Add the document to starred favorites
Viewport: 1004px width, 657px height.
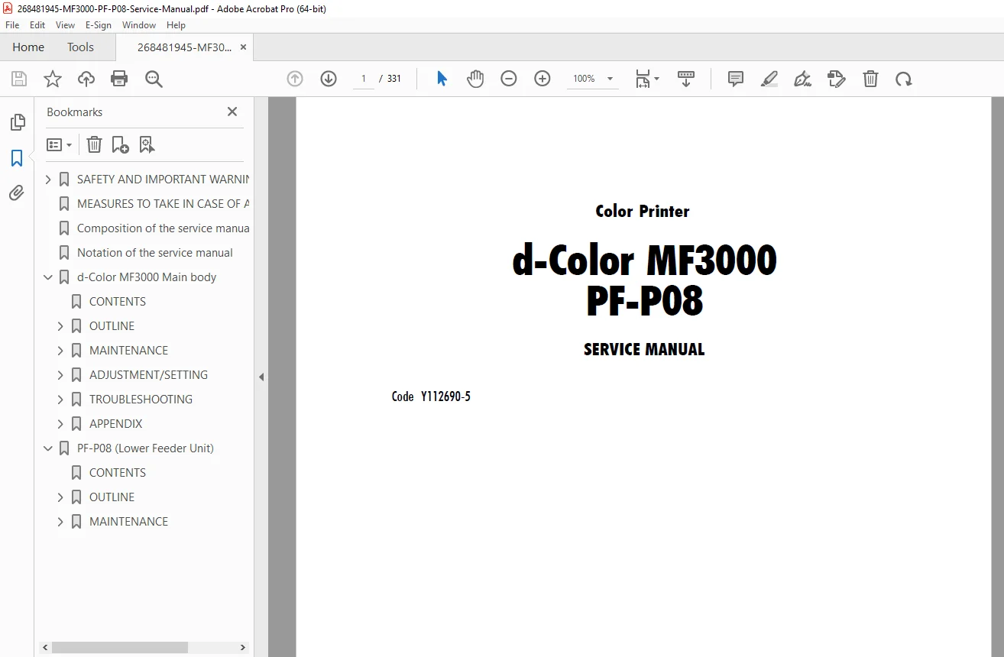(x=53, y=79)
